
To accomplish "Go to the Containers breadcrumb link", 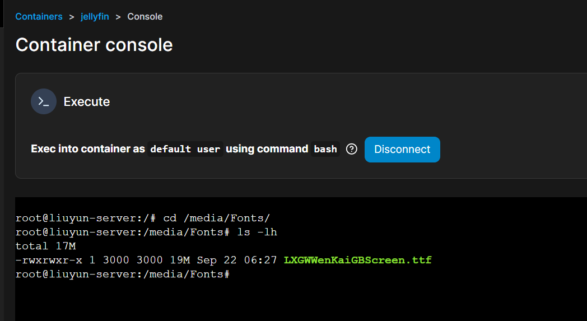I will click(39, 17).
